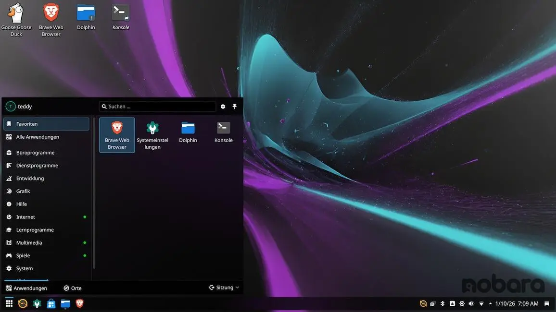The width and height of the screenshot is (556, 312).
Task: Open the Lernprogramme category
Action: coord(46,230)
